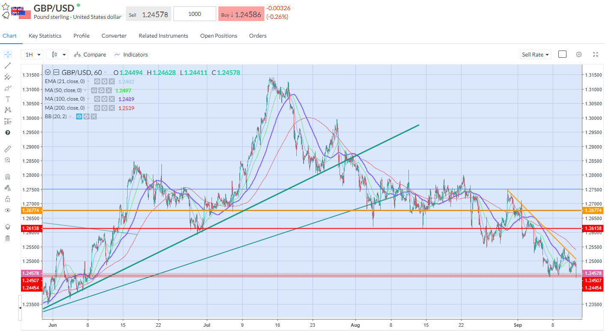Image resolution: width=605 pixels, height=331 pixels.
Task: Enable the magnet snap mode
Action: coord(7,176)
